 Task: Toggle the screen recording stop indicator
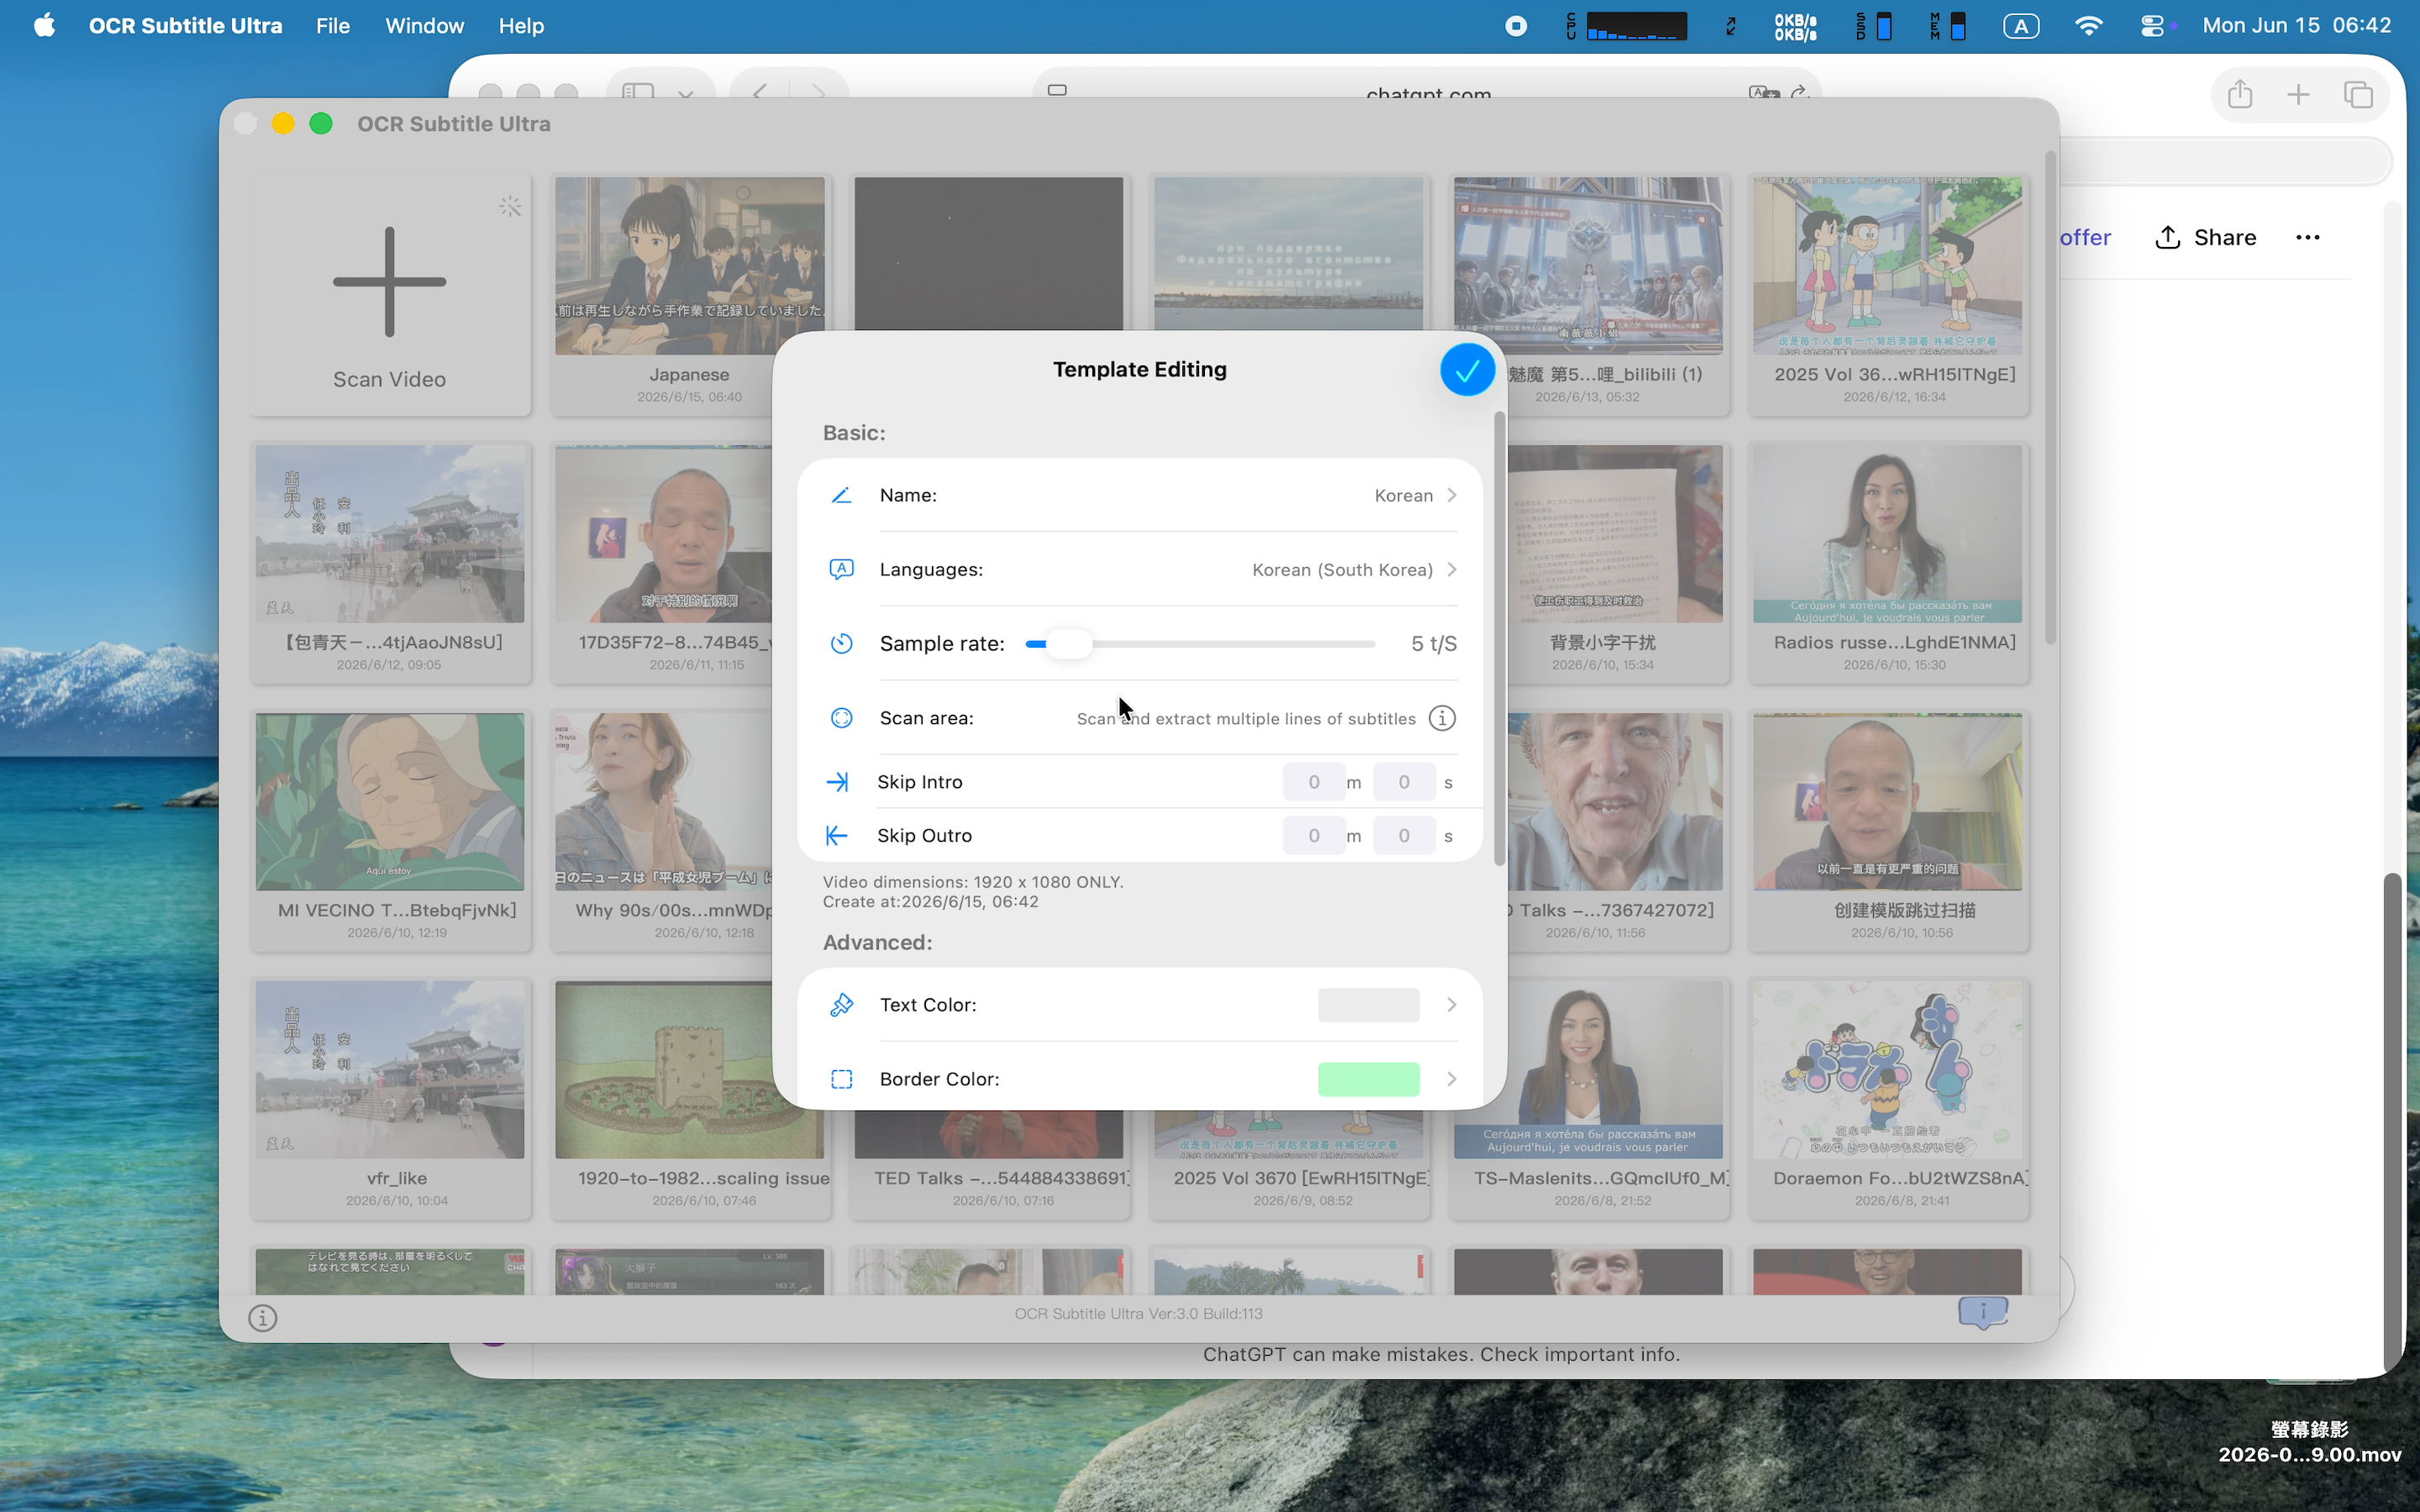(1516, 26)
